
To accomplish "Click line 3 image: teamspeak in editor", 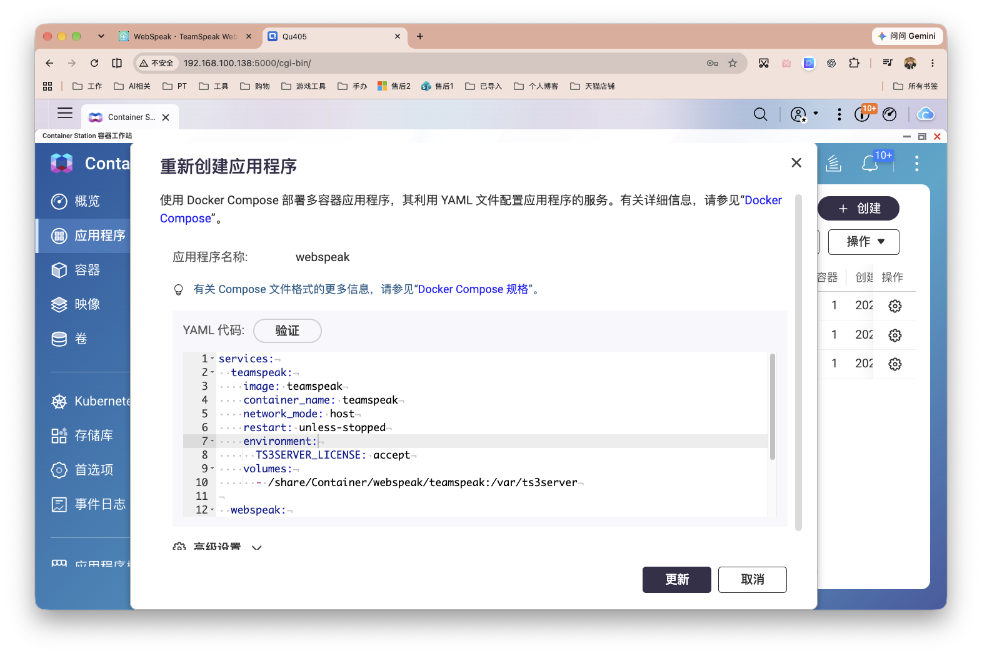I will (x=293, y=386).
